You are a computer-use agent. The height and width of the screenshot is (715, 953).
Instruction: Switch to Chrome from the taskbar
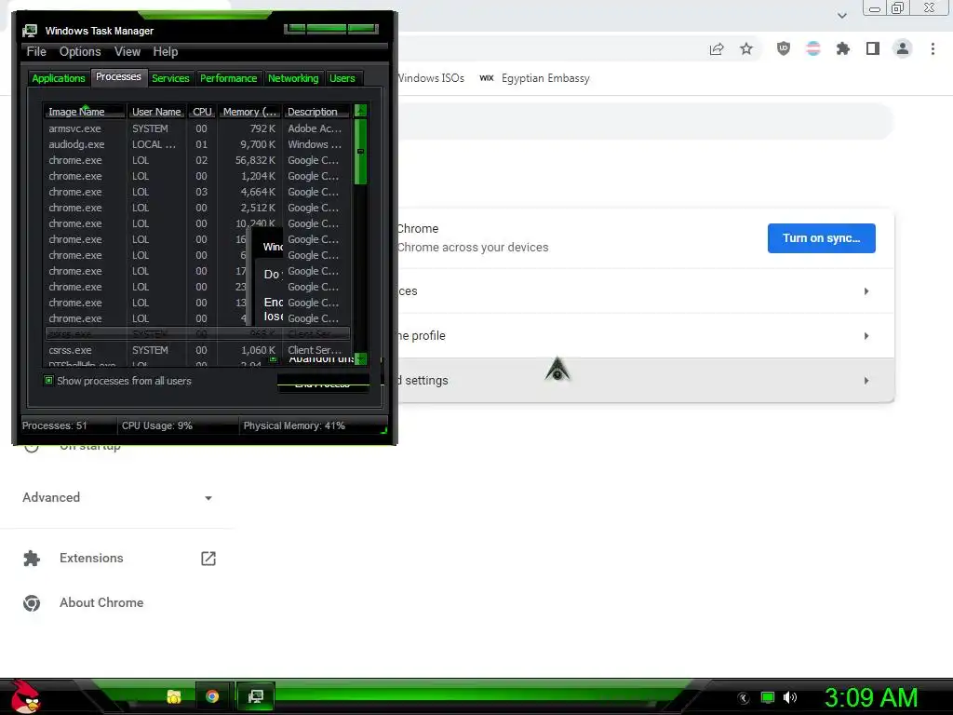tap(212, 696)
